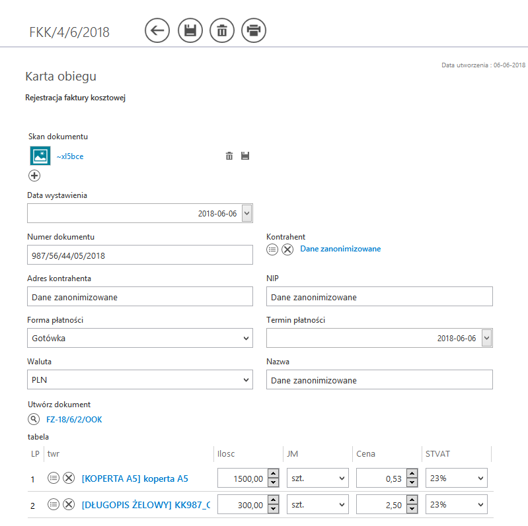Add another scan with plus icon
The image size is (528, 526).
[x=34, y=176]
